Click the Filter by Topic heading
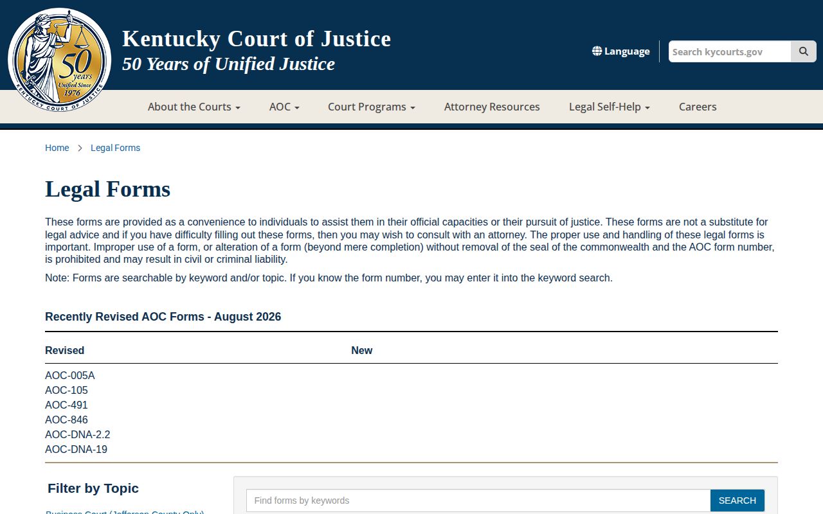The width and height of the screenshot is (823, 514). coord(93,488)
